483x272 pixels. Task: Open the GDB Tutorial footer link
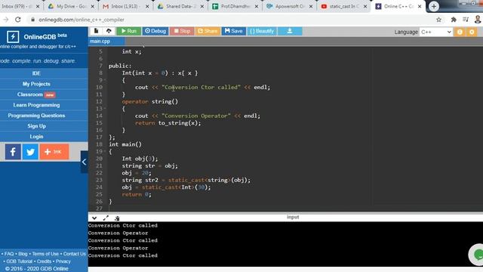(x=20, y=261)
